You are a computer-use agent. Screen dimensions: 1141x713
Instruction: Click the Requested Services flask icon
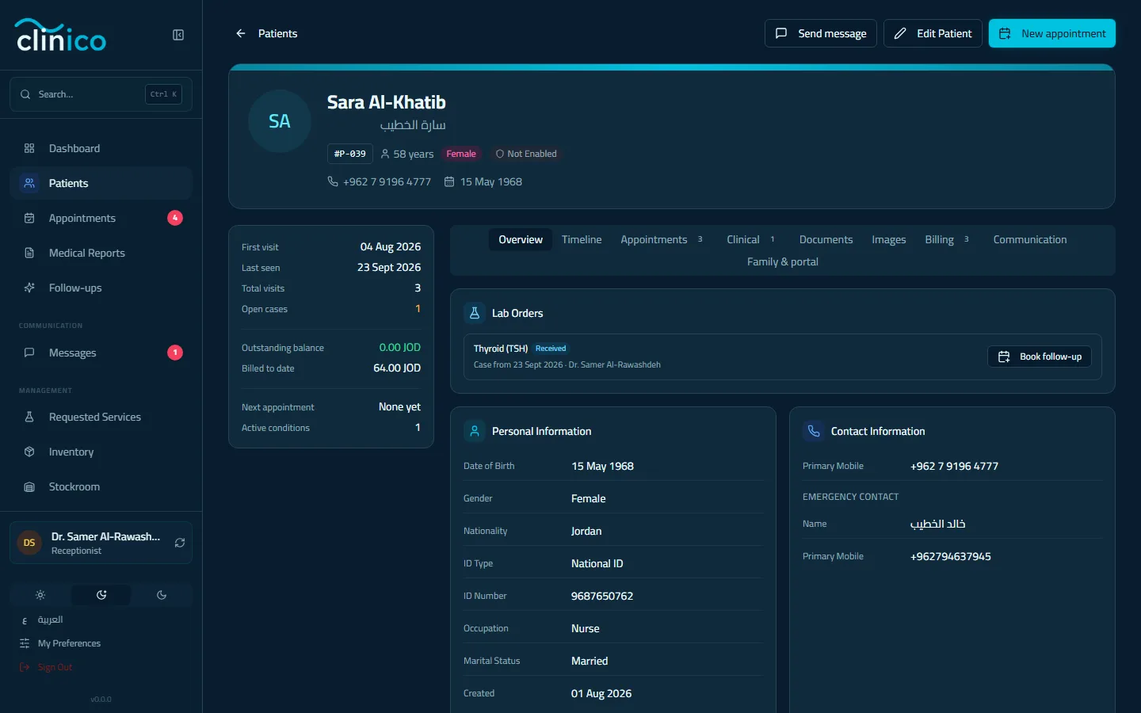29,417
